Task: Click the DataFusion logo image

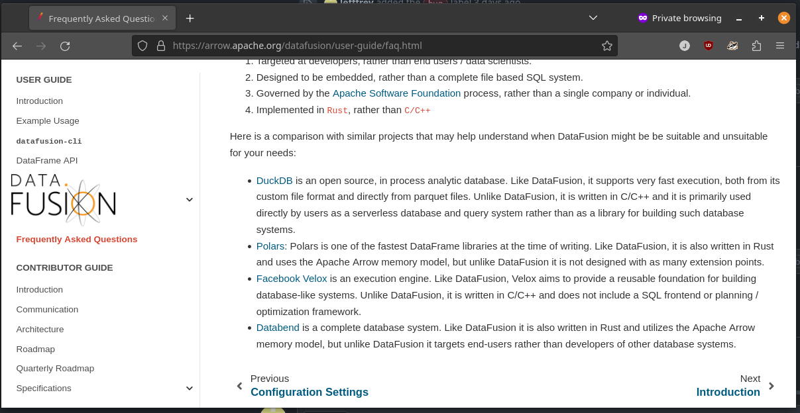Action: click(x=63, y=199)
